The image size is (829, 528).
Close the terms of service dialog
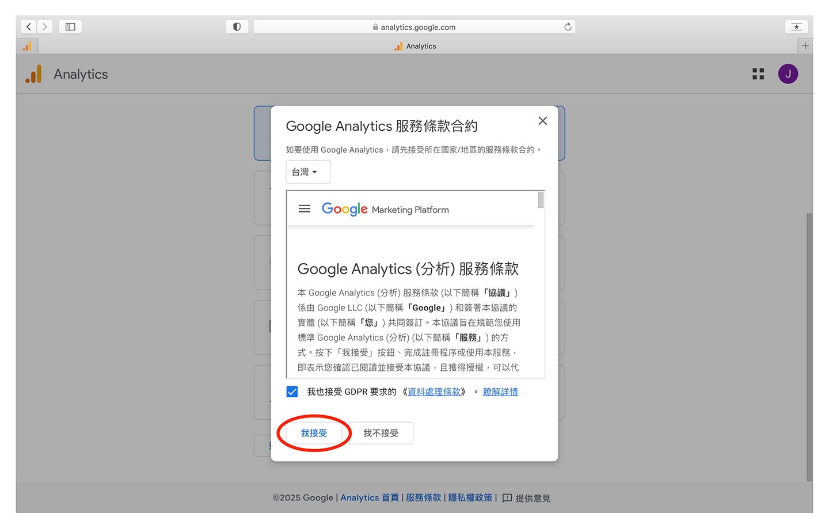(x=542, y=121)
